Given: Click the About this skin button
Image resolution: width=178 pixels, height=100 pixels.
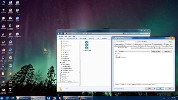Looking at the screenshot, I should (x=156, y=51).
